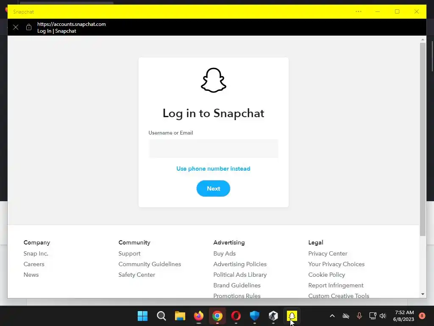Click the microphone tray icon

tap(359, 316)
